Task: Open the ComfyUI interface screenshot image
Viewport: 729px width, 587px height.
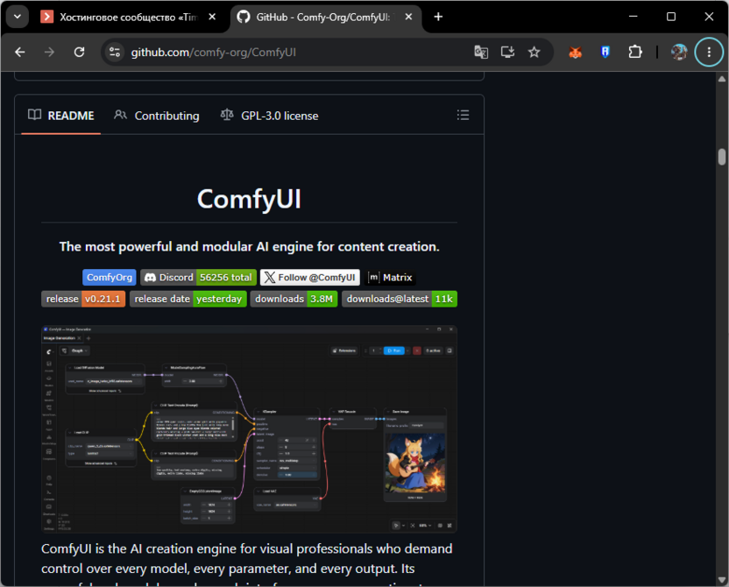Action: click(249, 429)
